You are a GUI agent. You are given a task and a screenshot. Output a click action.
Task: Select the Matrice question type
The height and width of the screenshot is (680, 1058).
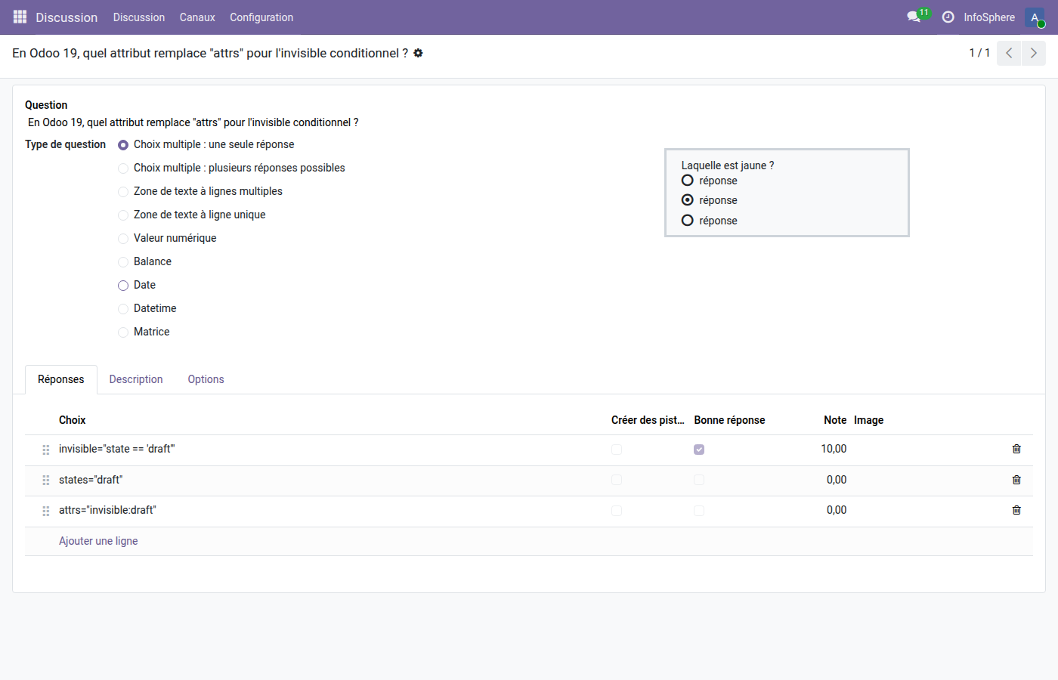[x=123, y=332]
